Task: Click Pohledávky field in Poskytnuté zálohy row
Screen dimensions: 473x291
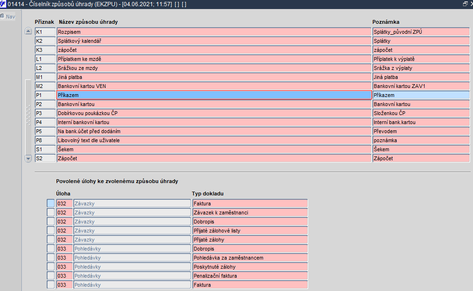Action: tap(132, 267)
